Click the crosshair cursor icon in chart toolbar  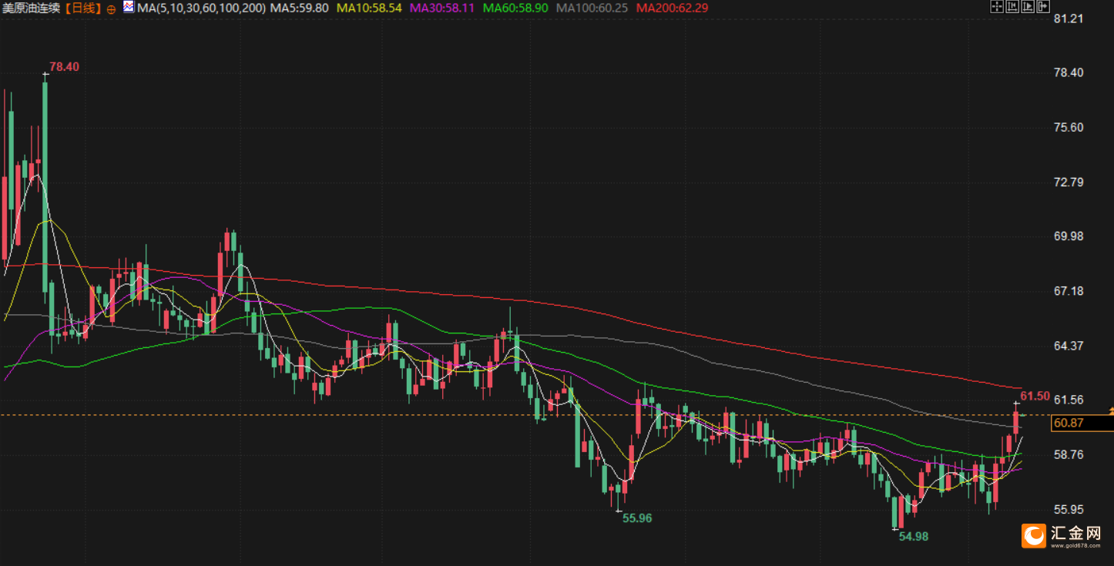point(997,7)
